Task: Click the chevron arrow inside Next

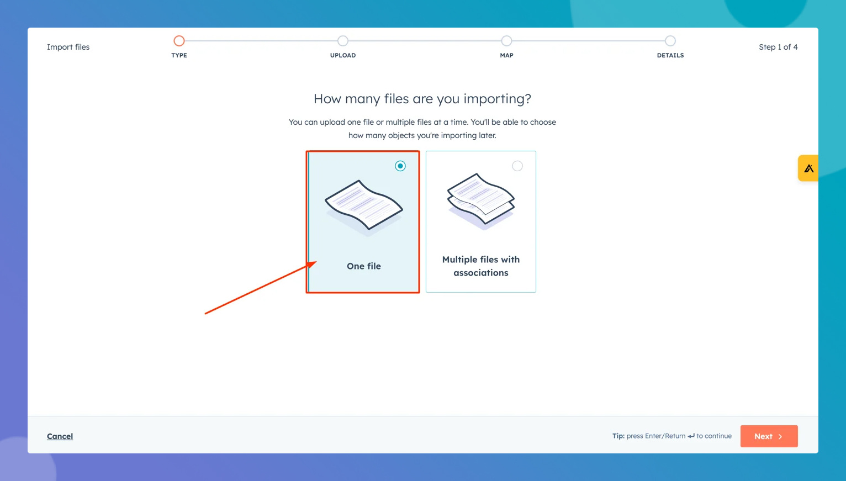Action: pos(780,437)
